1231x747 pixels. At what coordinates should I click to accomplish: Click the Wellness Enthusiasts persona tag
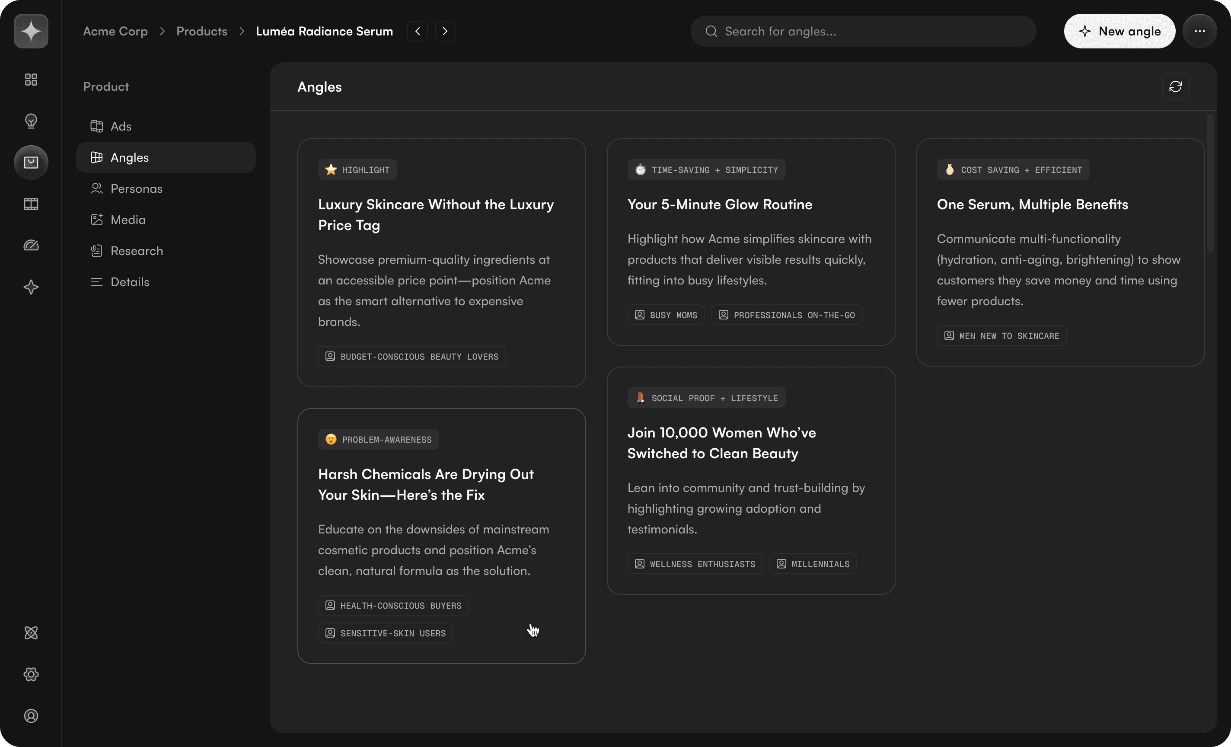[x=695, y=564]
